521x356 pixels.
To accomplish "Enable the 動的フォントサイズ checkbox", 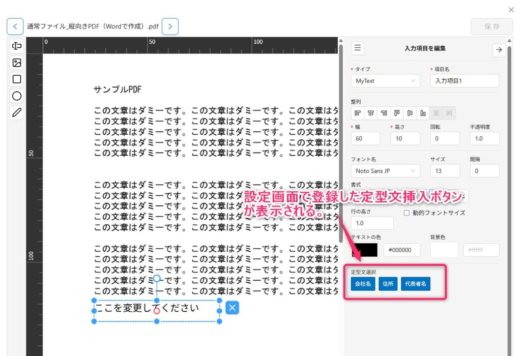I will [x=407, y=213].
